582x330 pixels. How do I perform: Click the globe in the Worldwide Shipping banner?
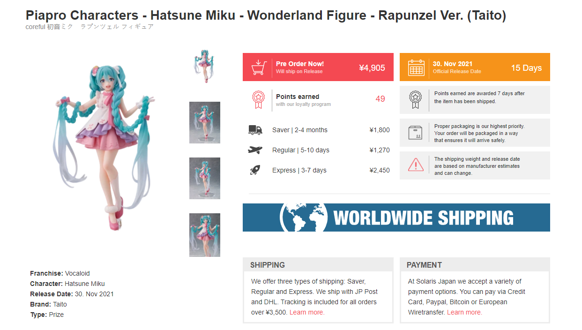(x=304, y=217)
